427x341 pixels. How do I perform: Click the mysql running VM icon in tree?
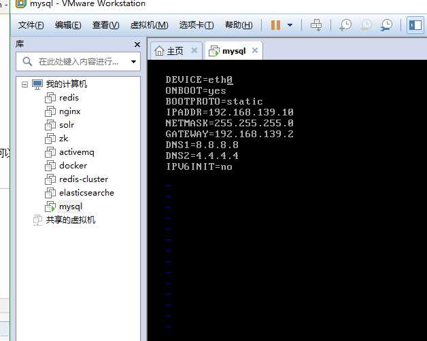coord(50,207)
